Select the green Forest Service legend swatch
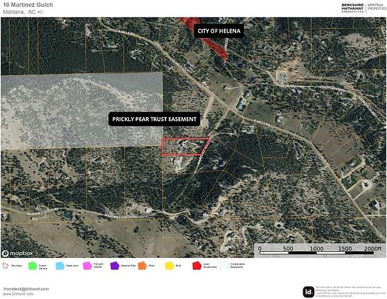The width and height of the screenshot is (387, 299). point(33,266)
